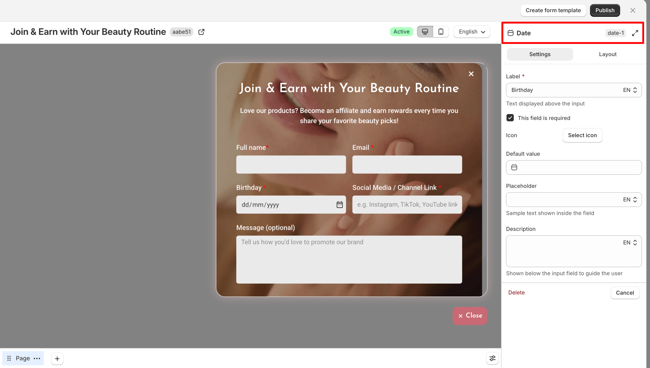Close the form editor window
The image size is (650, 368).
pyautogui.click(x=633, y=10)
